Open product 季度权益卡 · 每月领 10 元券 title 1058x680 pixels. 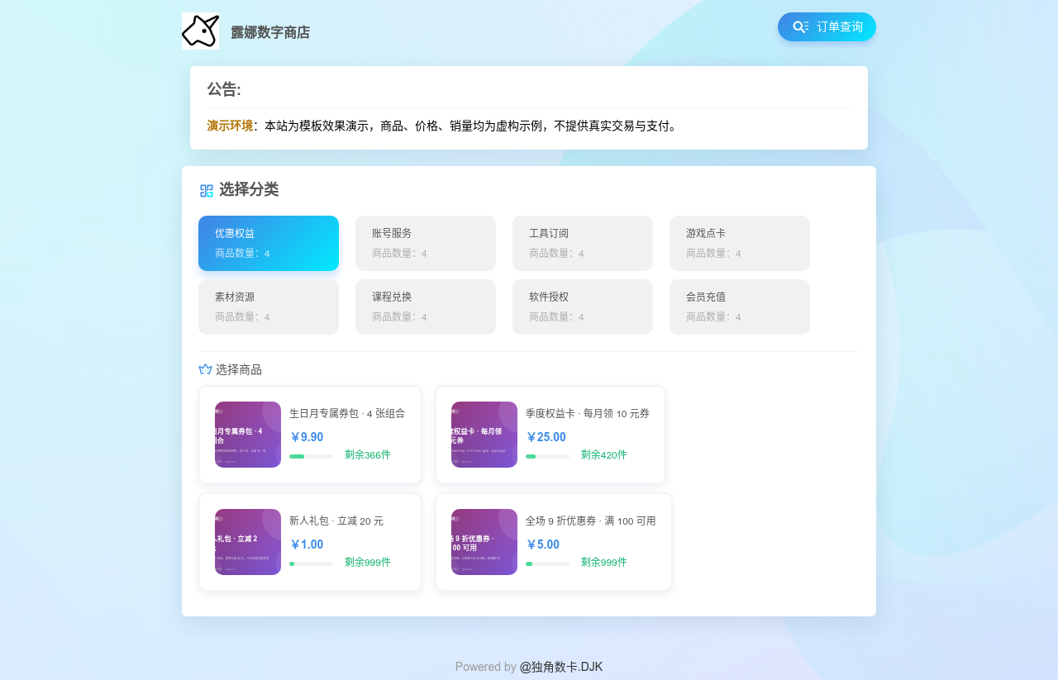pyautogui.click(x=588, y=413)
